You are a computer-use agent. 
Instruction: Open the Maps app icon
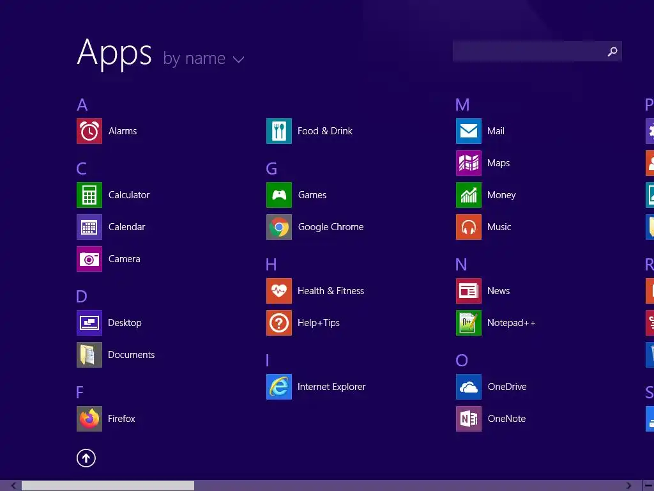[x=469, y=163]
